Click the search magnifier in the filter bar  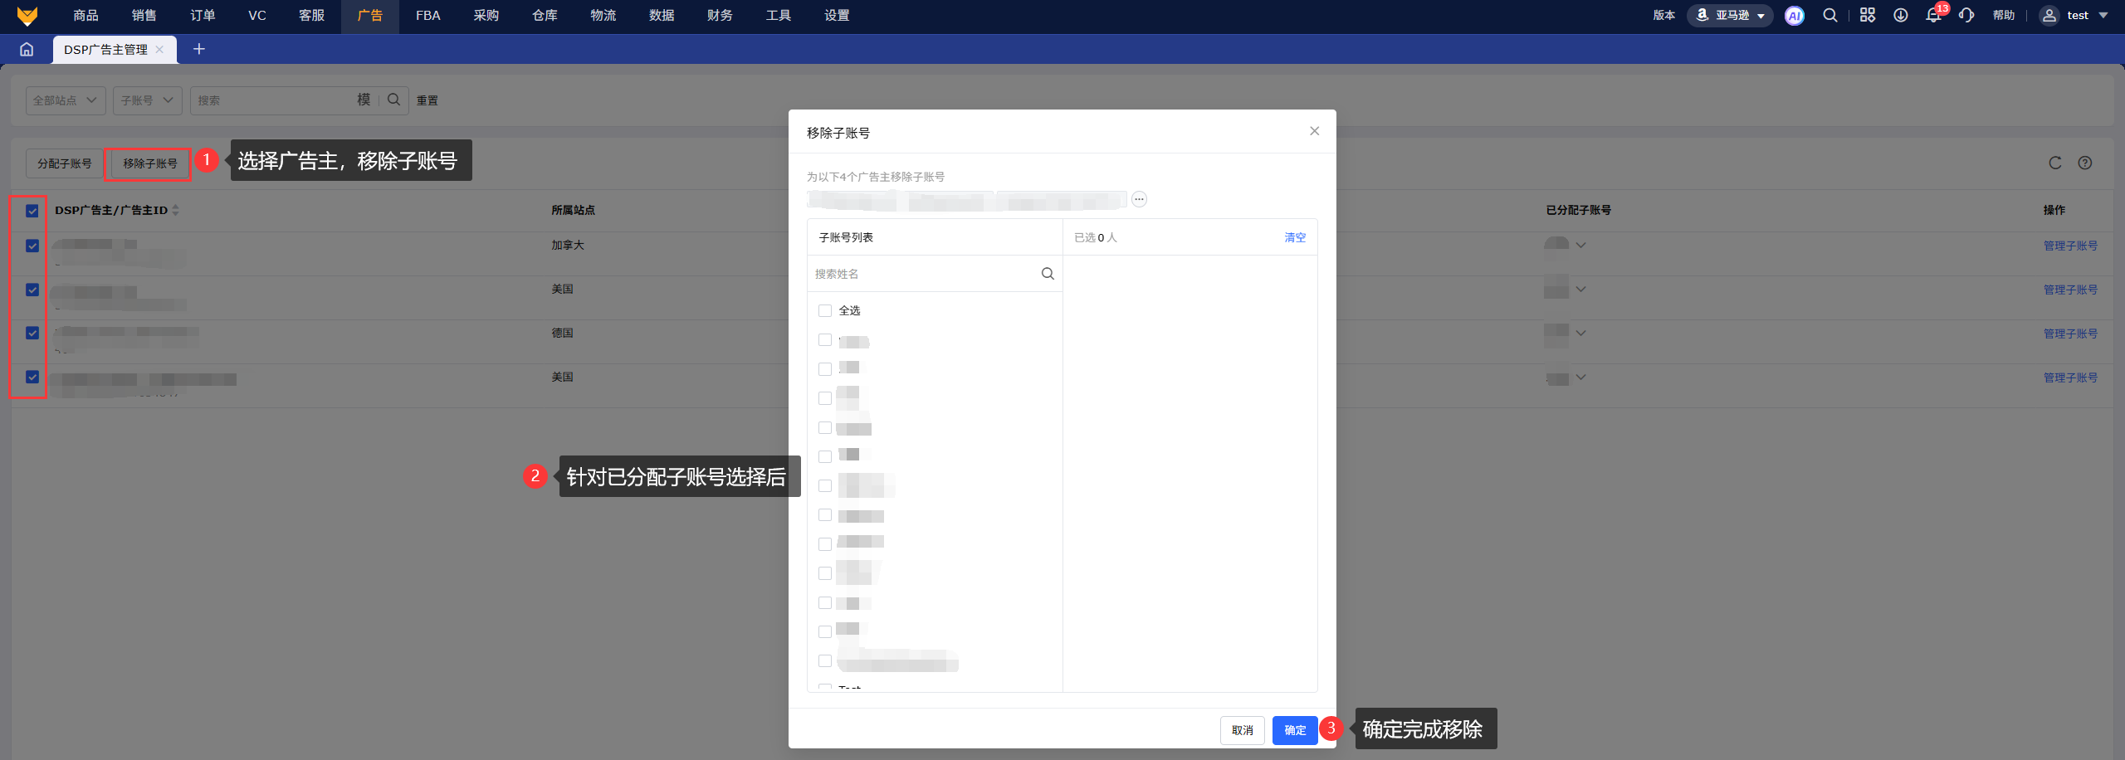click(x=394, y=100)
